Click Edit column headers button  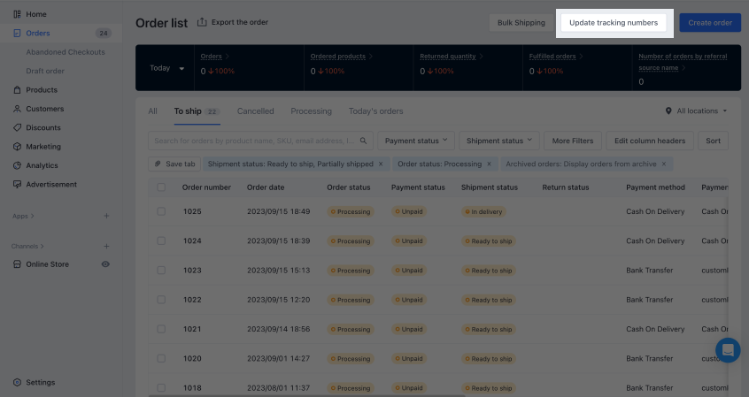point(650,141)
